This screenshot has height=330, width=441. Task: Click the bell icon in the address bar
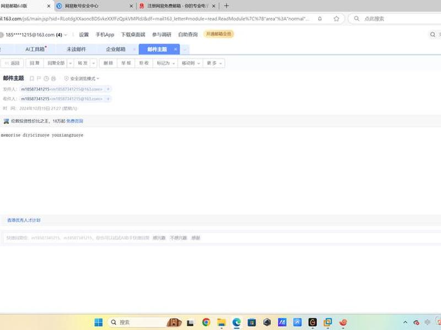pos(320,19)
